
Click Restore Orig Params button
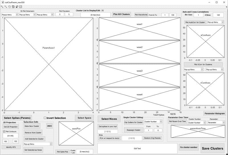tap(152, 138)
